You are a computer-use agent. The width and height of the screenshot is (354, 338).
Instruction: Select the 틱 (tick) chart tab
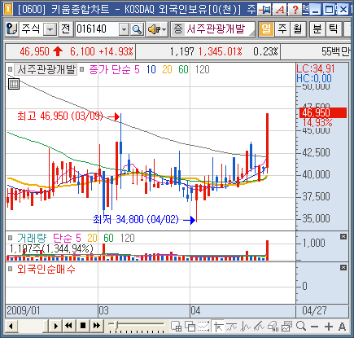(333, 29)
